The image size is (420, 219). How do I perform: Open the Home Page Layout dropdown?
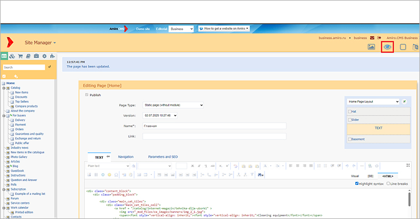[x=372, y=101]
